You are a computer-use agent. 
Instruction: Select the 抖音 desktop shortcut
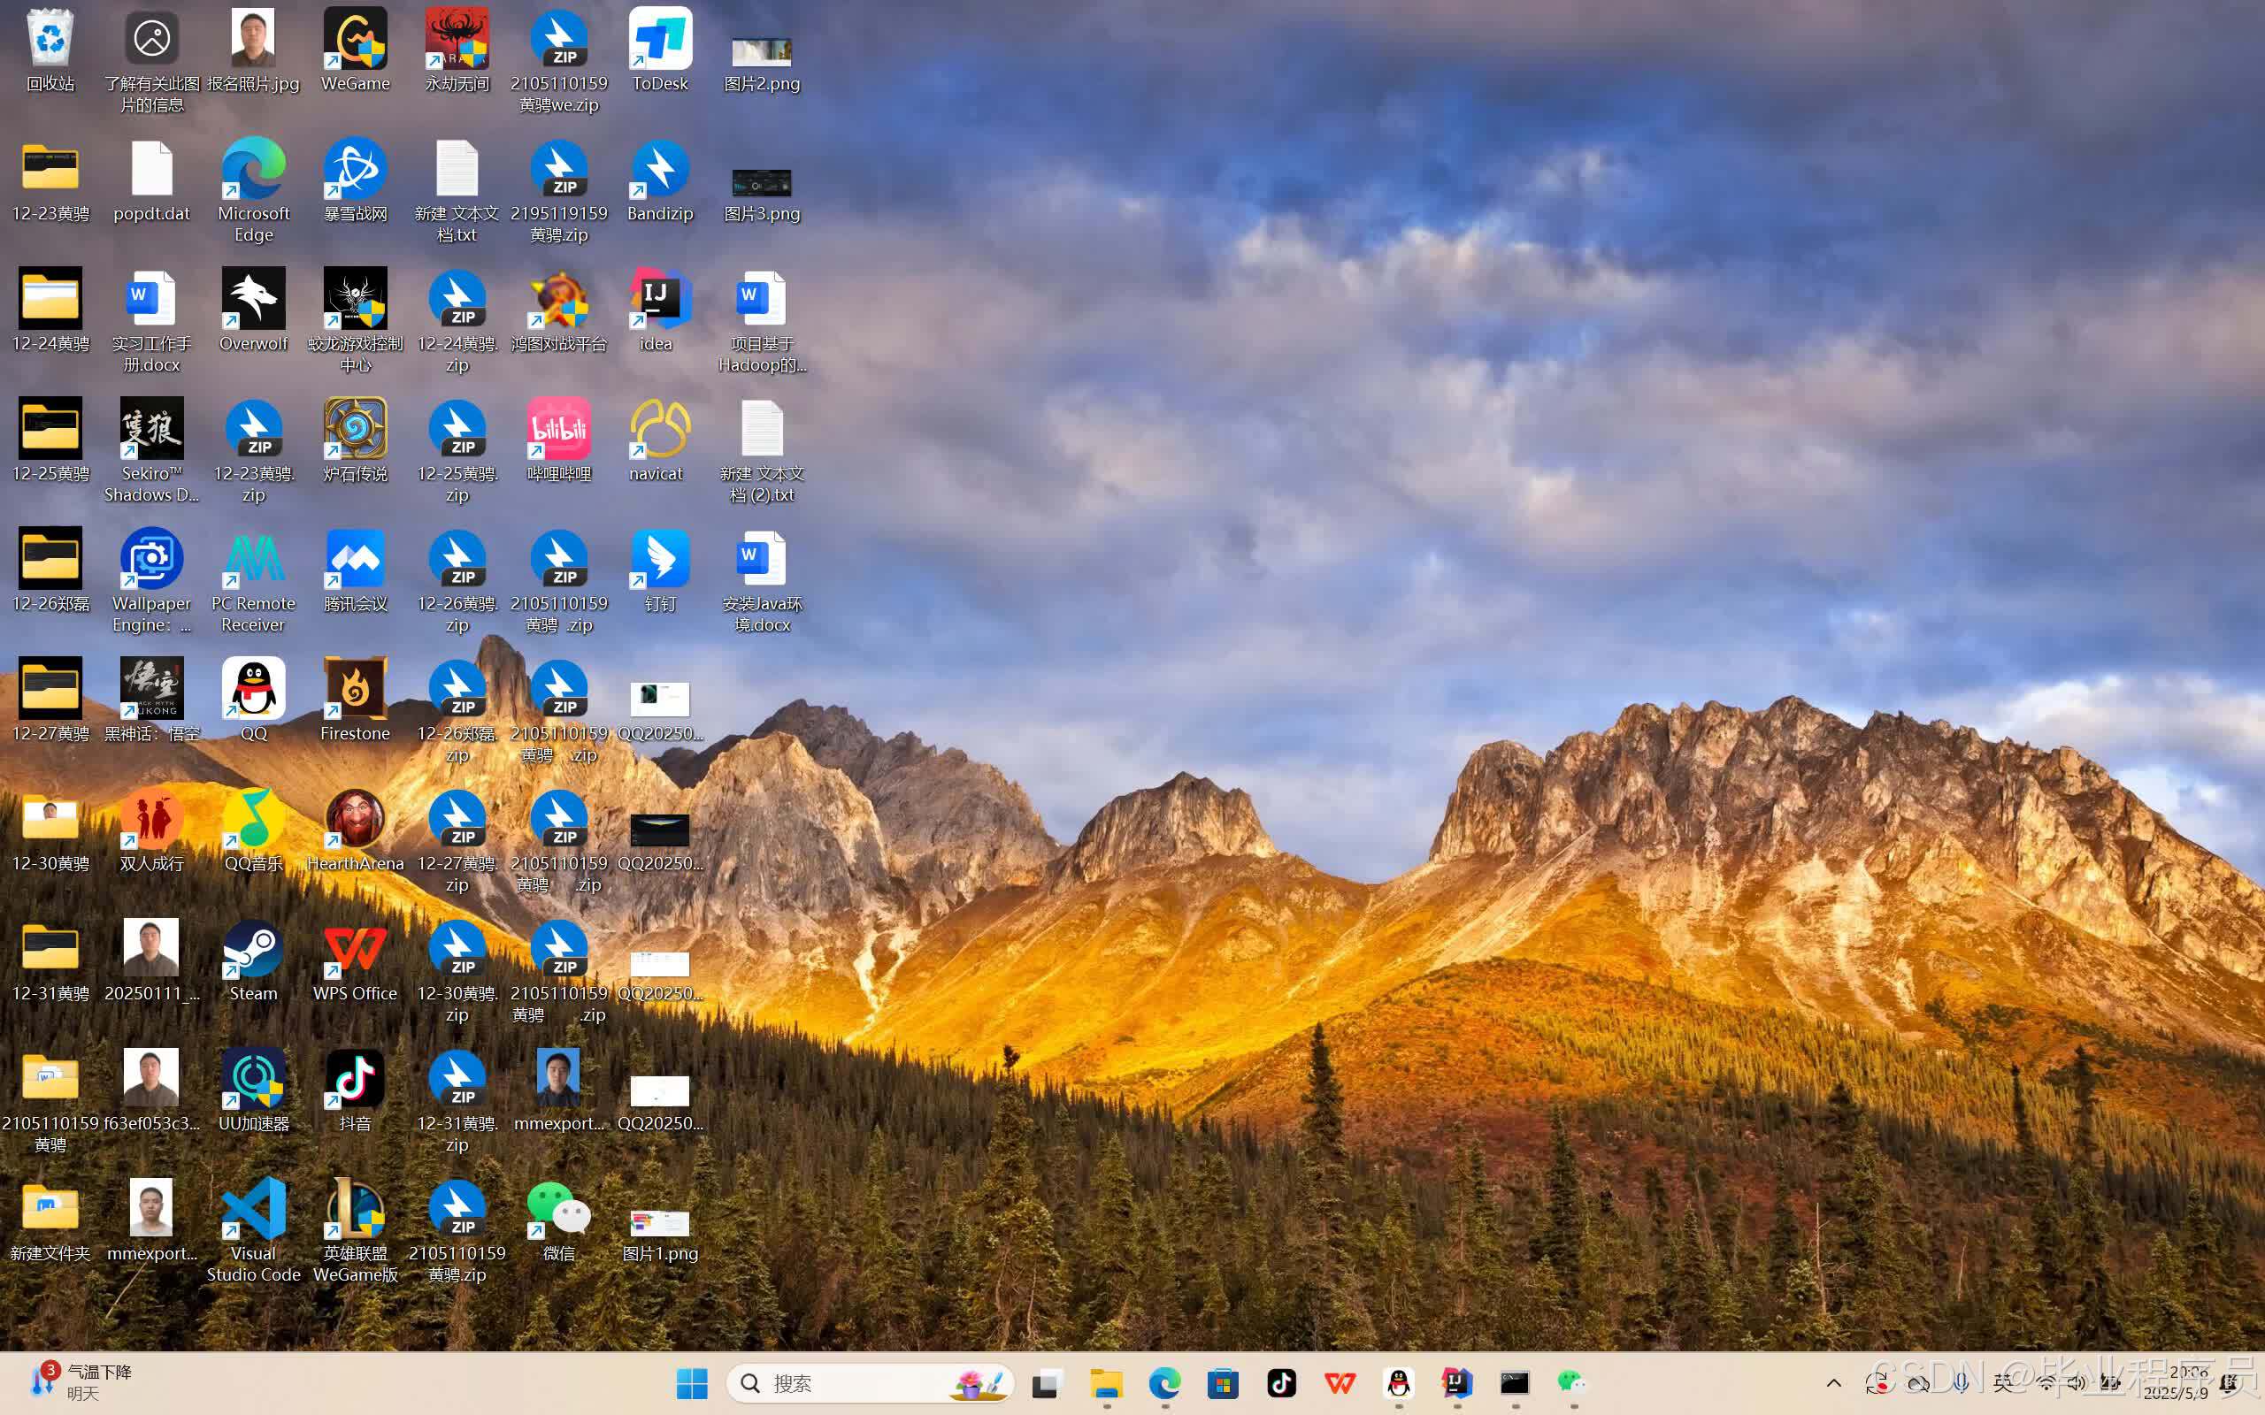(x=355, y=1091)
